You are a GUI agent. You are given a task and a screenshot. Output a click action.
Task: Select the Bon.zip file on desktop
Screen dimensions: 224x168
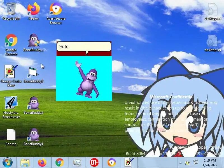point(11,137)
